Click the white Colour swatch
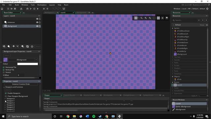The height and width of the screenshot is (119, 211). pos(28,64)
